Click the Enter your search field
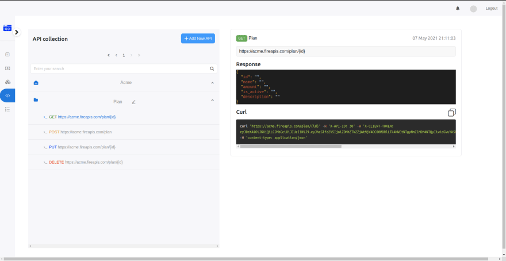506x261 pixels. (x=124, y=68)
